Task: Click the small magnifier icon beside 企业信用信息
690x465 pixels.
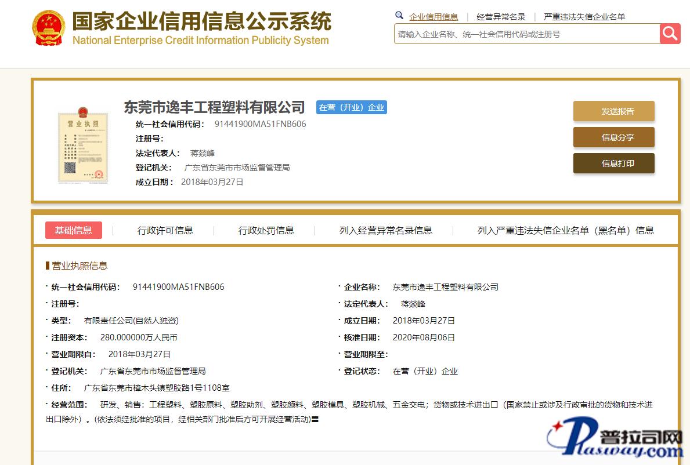Action: (x=399, y=16)
